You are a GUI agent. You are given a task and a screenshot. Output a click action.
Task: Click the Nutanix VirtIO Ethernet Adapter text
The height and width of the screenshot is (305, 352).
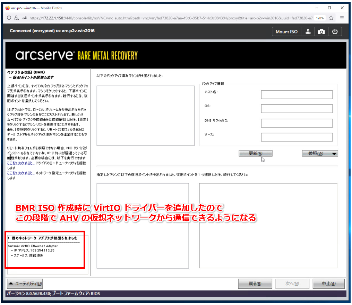[33, 246]
